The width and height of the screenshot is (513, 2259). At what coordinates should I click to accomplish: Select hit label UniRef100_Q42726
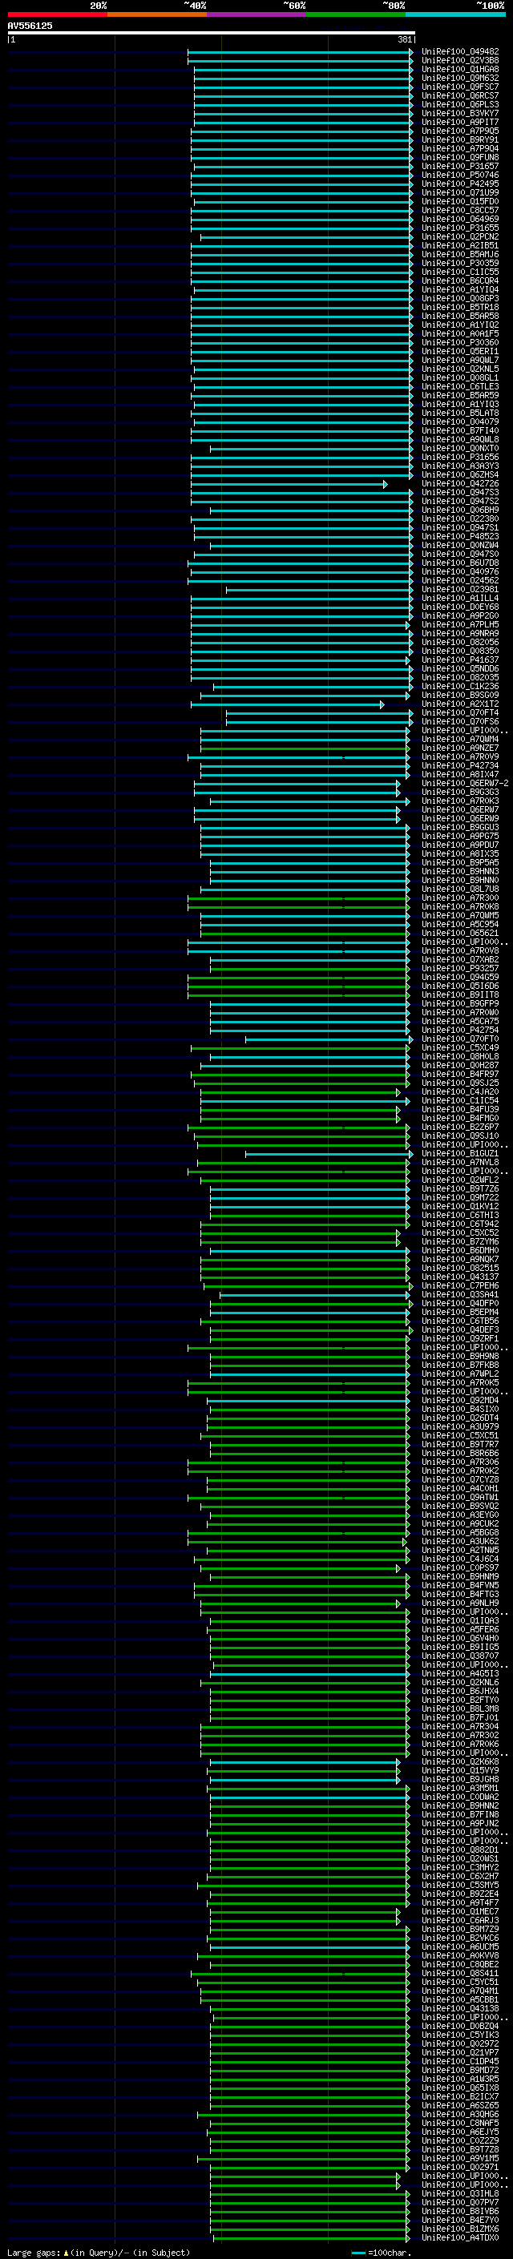click(x=460, y=483)
